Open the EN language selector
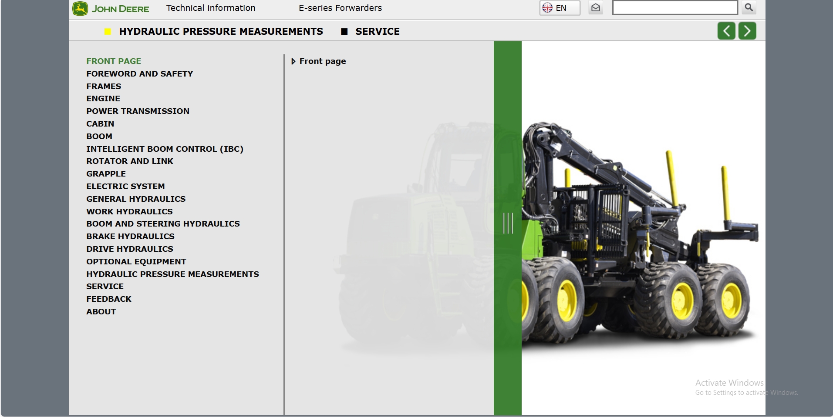 pos(560,8)
